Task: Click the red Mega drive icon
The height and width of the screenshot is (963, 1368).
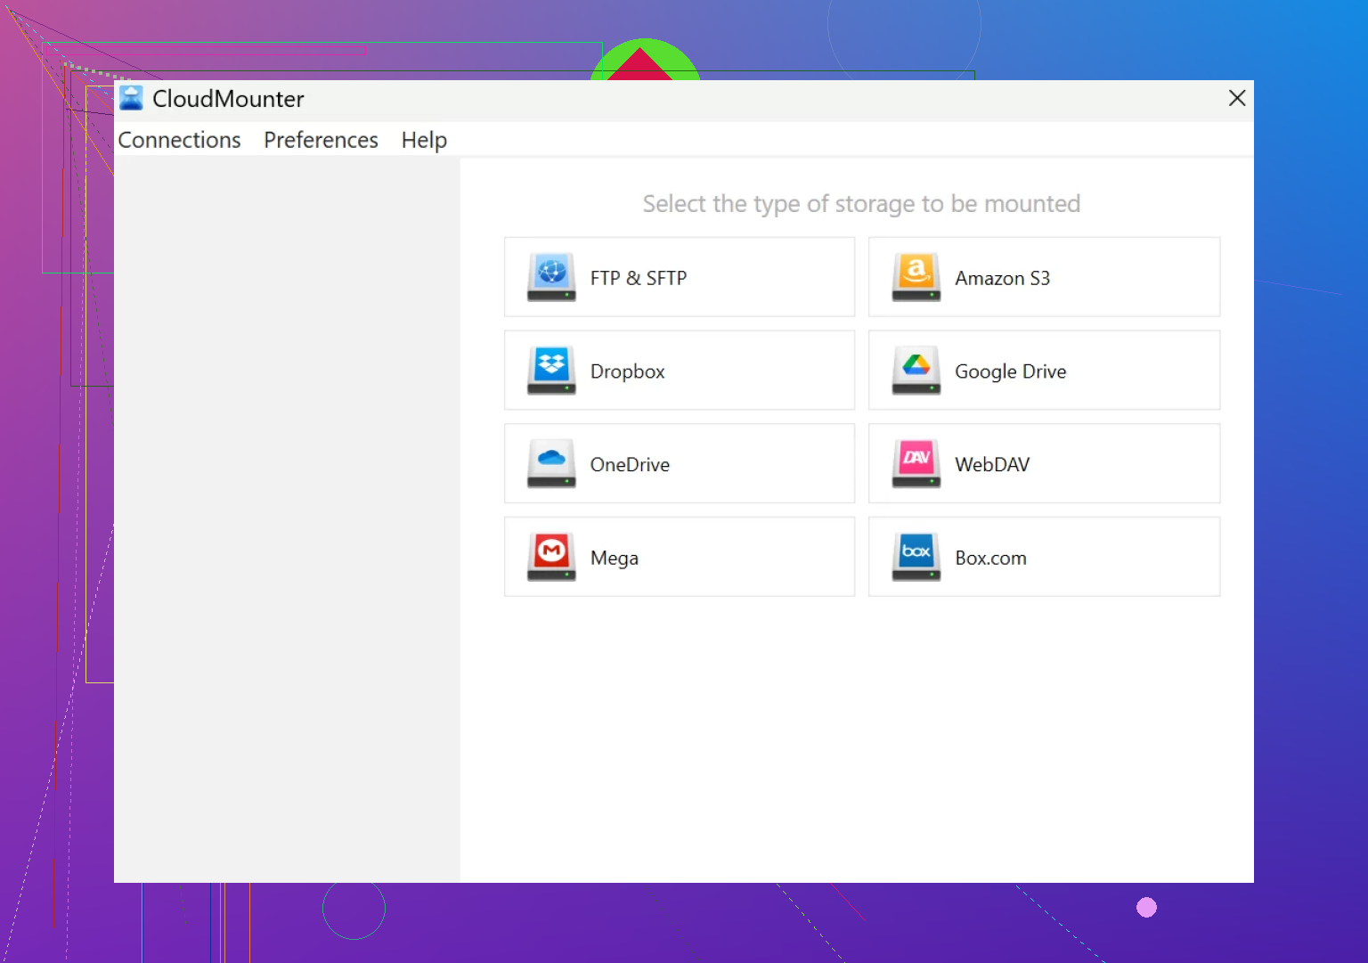Action: tap(551, 557)
